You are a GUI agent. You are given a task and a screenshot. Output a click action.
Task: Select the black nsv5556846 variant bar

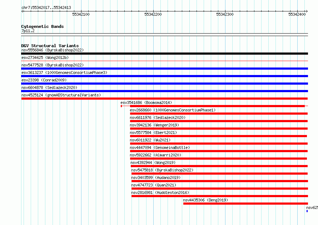click(x=164, y=54)
